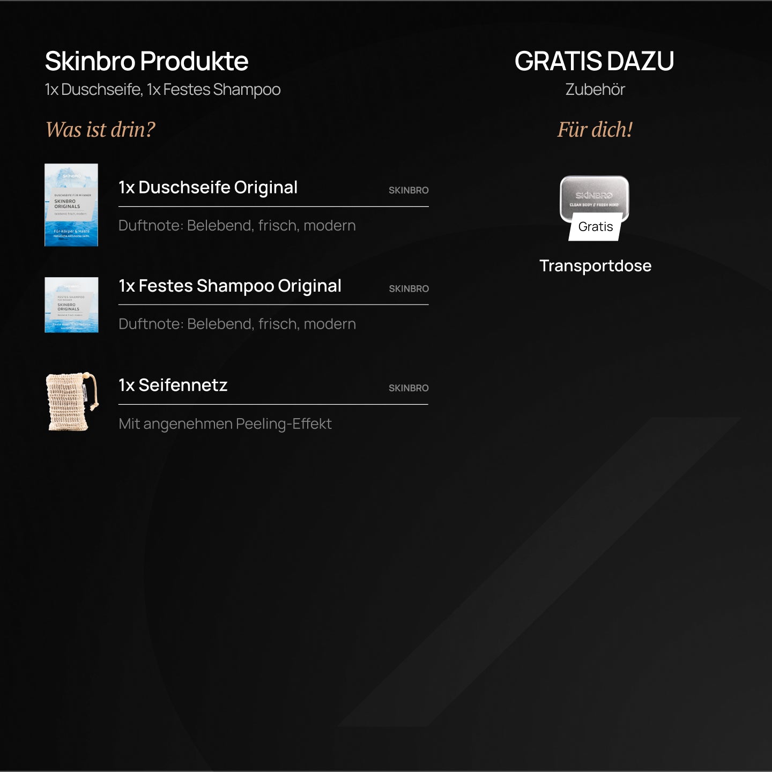Click the Duschseife Original product image
Viewport: 772px width, 772px height.
pos(71,205)
